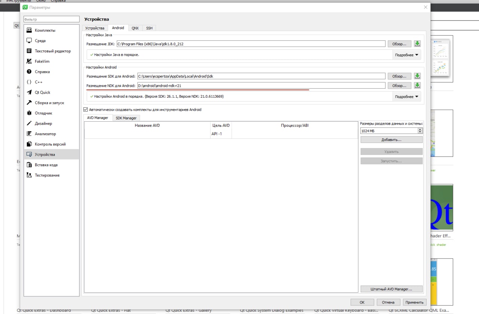
Task: Open the Окно menu in main window
Action: (x=41, y=1)
